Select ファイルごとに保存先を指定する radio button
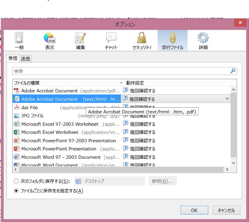249x222 pixels. [16, 191]
